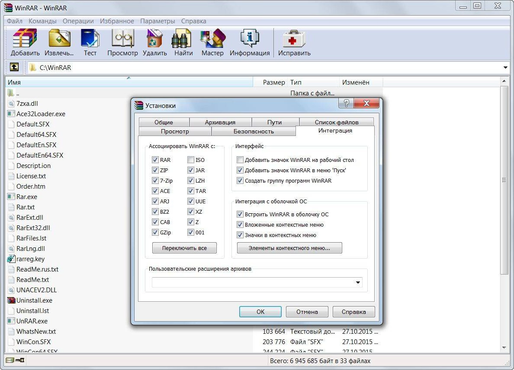
Task: Select the RarExt.dll file icon
Action: 11,218
